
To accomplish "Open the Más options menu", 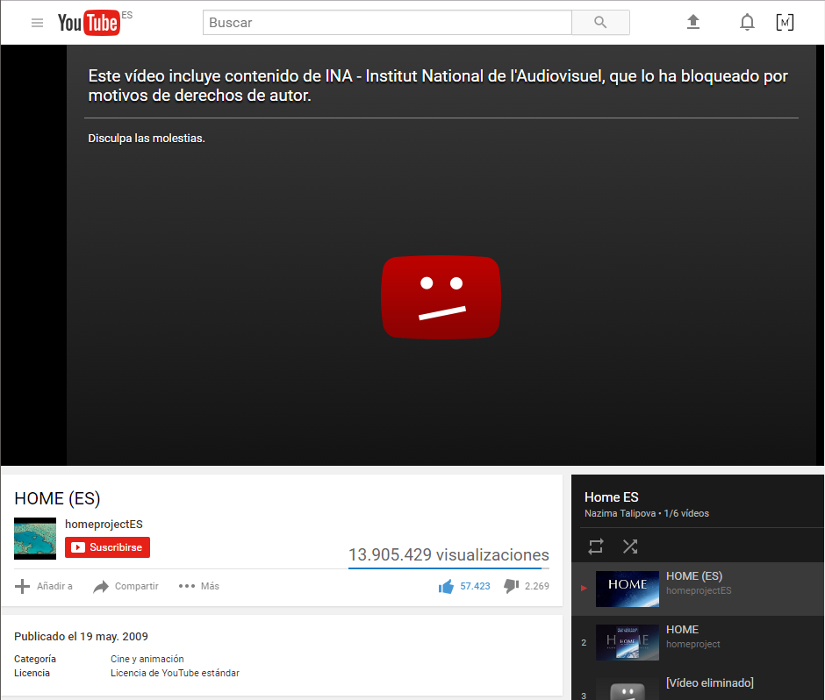I will 199,586.
